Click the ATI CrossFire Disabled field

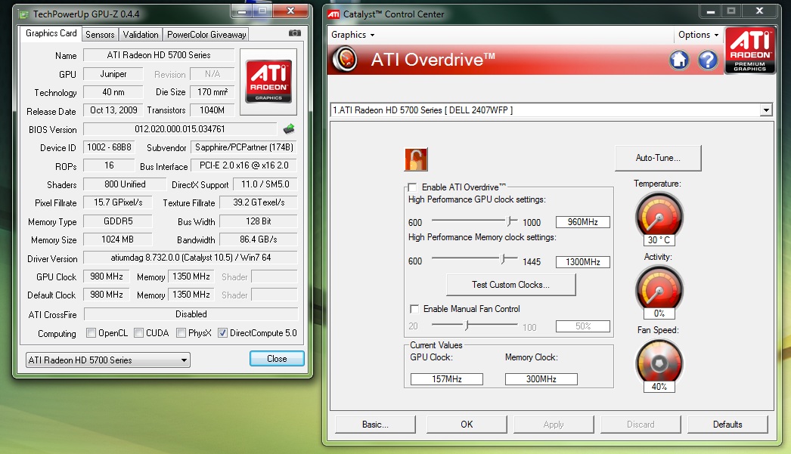pyautogui.click(x=191, y=314)
